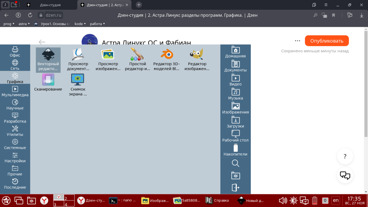
Task: Click the question mark help button
Action: pos(345,156)
